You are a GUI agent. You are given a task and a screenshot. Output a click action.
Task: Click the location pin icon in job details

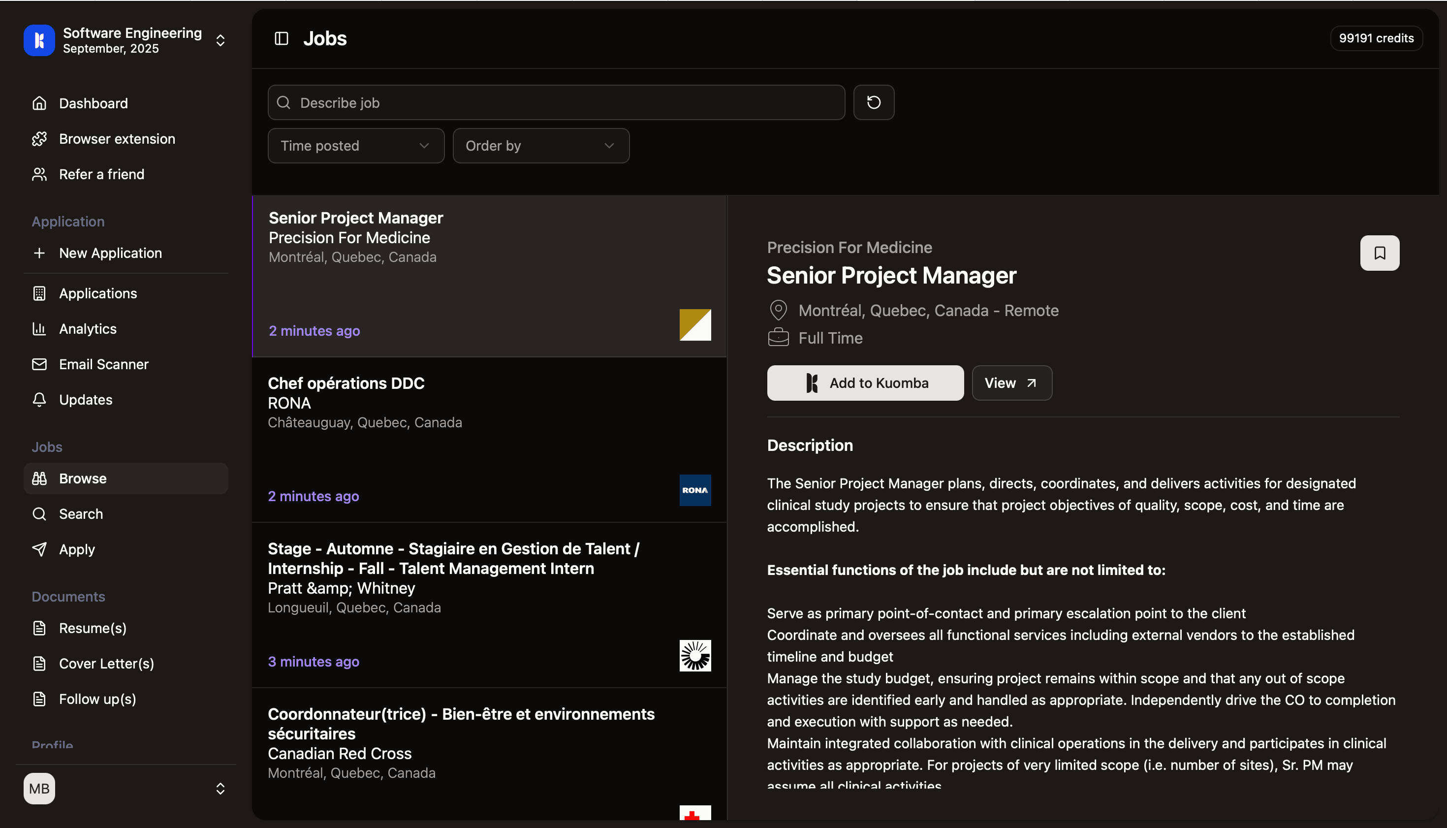click(778, 310)
